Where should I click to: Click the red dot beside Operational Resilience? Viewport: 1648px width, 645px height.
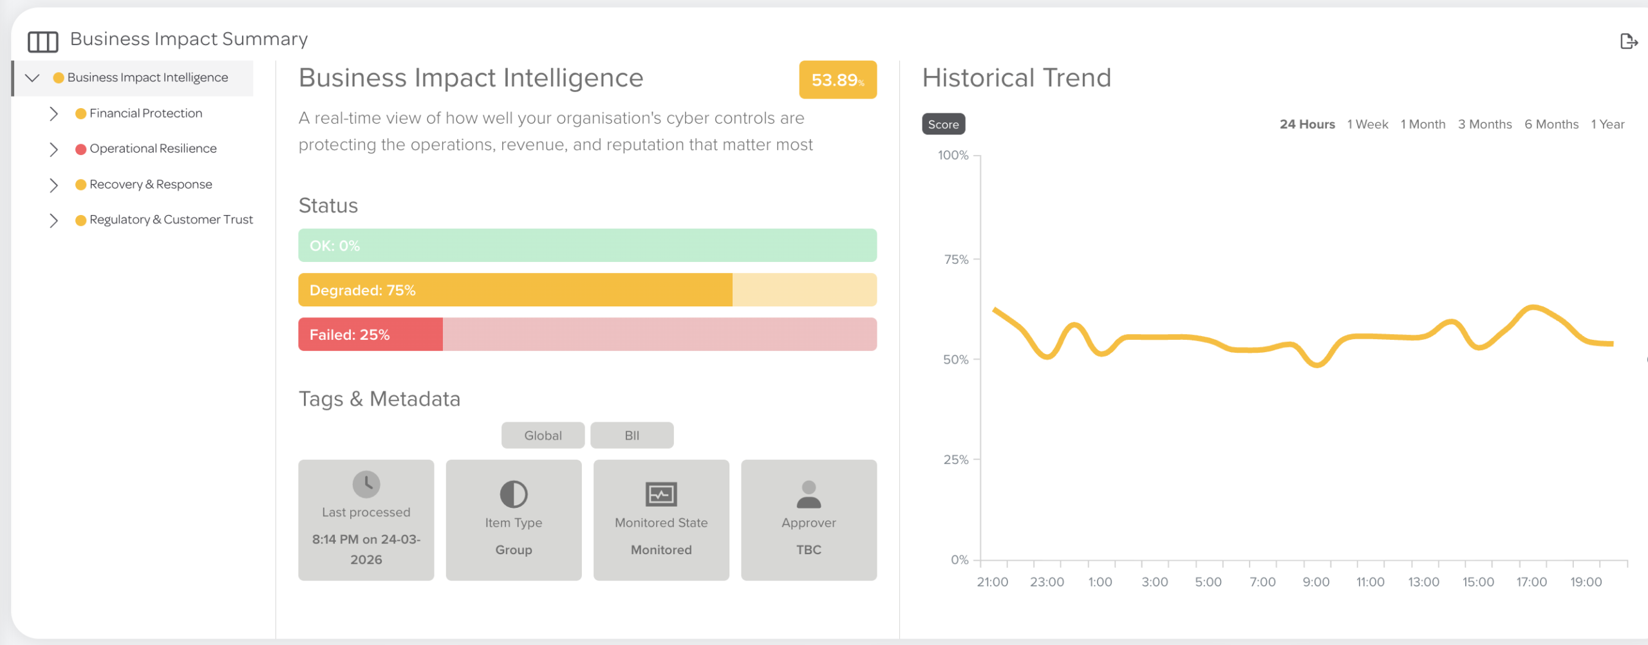(80, 149)
